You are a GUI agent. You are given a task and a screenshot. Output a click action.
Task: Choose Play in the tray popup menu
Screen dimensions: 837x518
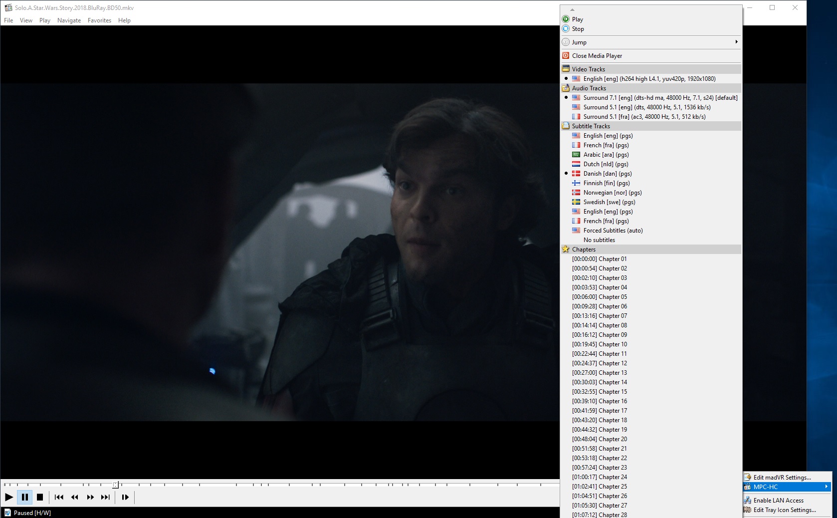point(651,19)
